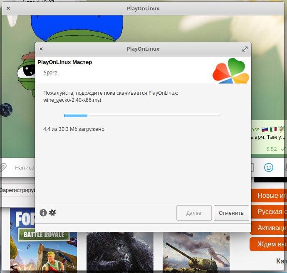This screenshot has height=273, width=287.
Task: Click the 5:52 message timestamp
Action: tap(272, 149)
